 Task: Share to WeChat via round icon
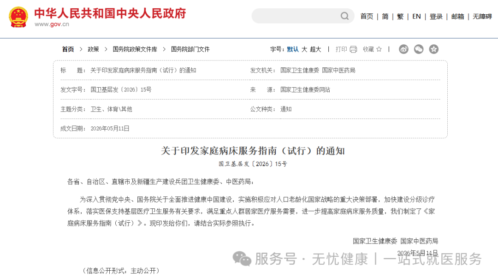point(419,49)
